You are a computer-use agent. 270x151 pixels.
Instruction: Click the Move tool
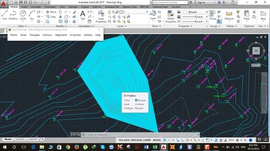pos(51,12)
